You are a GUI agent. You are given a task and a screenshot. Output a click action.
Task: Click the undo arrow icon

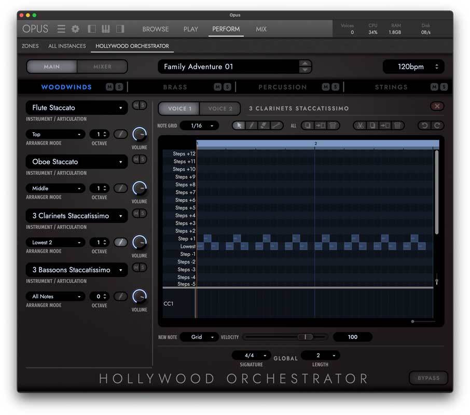423,126
